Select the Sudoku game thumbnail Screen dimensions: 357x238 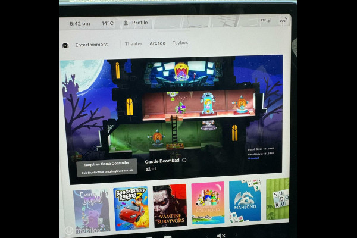coord(277,199)
